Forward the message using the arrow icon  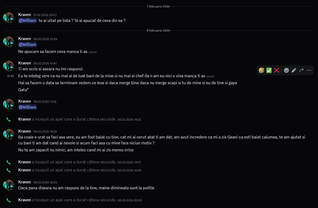coord(301,70)
